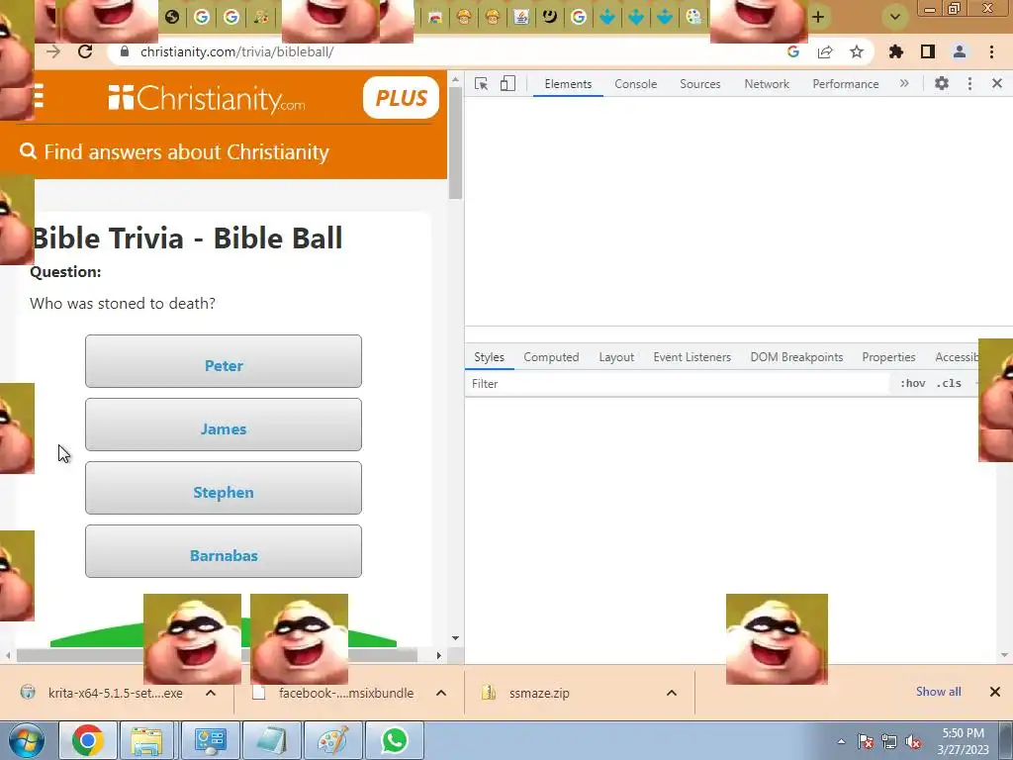This screenshot has height=760, width=1013.
Task: Click the Windows Start button
Action: [27, 740]
